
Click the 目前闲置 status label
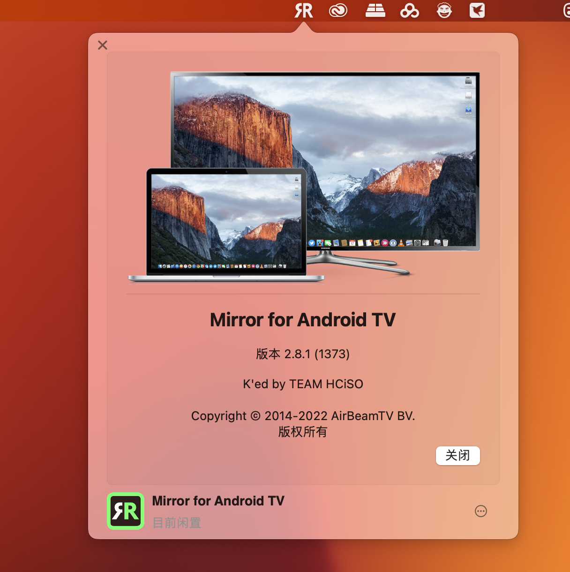177,523
